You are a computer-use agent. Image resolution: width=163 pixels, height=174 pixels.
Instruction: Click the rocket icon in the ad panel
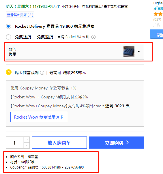point(155,8)
